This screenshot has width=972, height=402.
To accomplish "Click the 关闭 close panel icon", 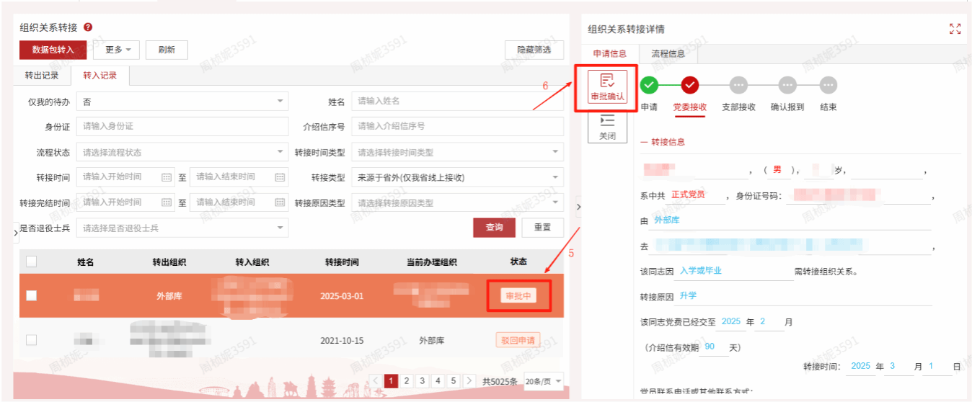I will 607,127.
